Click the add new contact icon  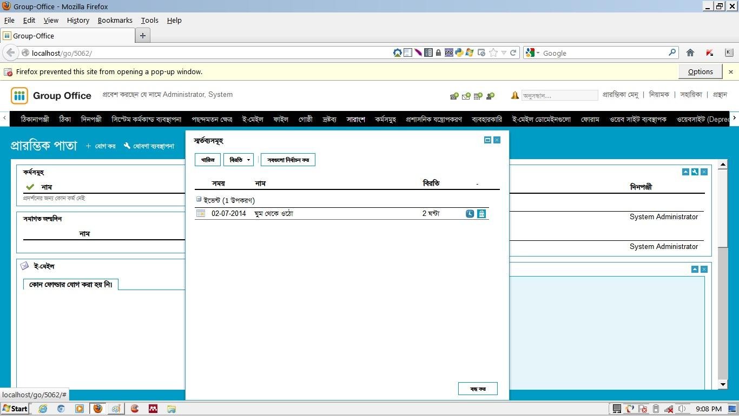(x=490, y=95)
